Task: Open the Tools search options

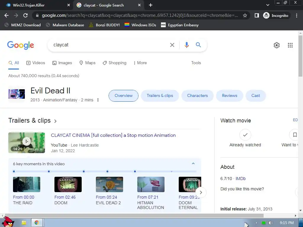Action: click(x=196, y=63)
